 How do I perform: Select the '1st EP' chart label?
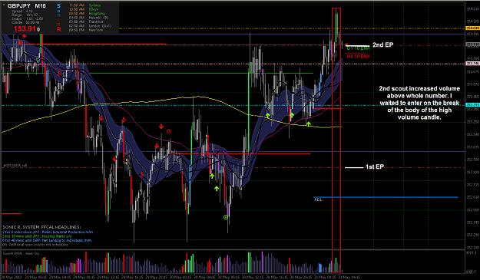[x=374, y=167]
